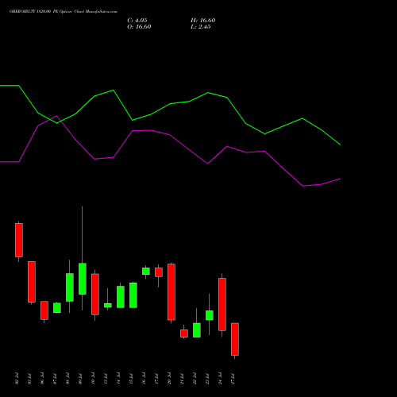397x397 pixels.
Task: Click the purple indicator line
Action: pos(170,135)
